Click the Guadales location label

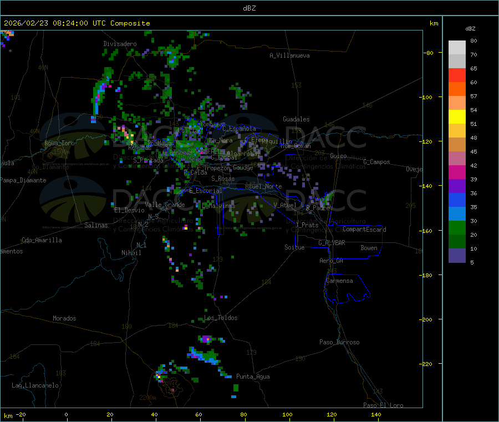coord(296,119)
